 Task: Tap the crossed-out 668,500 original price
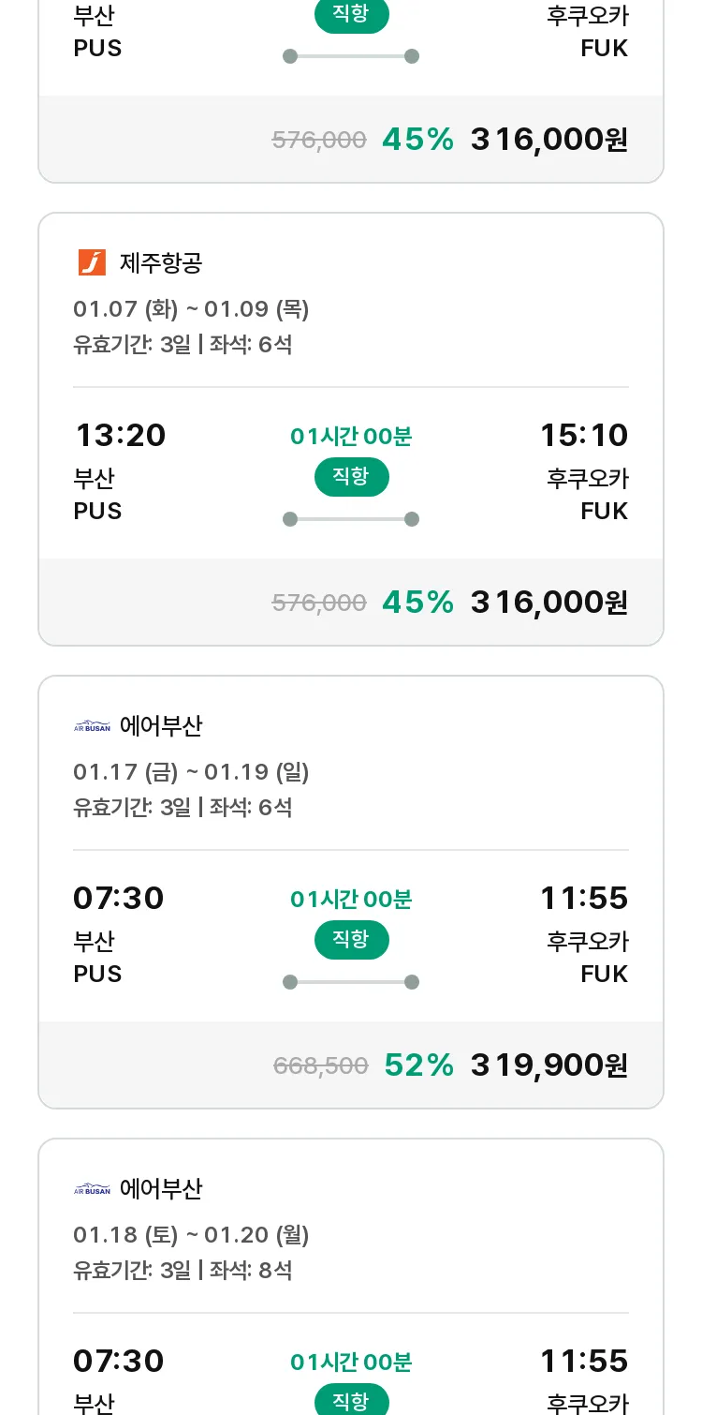coord(321,1065)
